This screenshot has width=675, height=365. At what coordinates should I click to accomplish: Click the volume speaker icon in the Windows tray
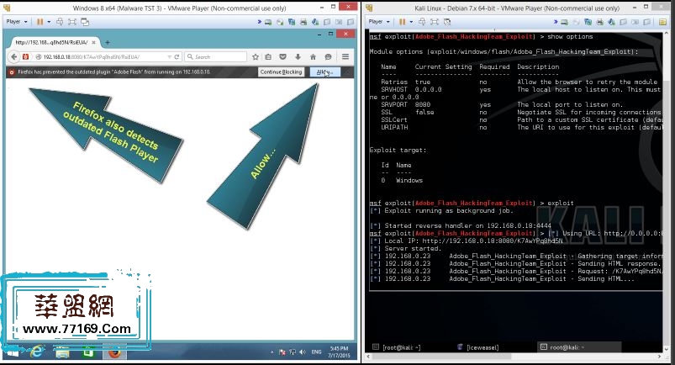303,352
